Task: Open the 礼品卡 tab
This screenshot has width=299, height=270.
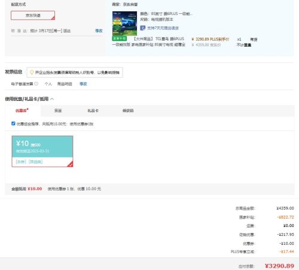Action: (93, 111)
